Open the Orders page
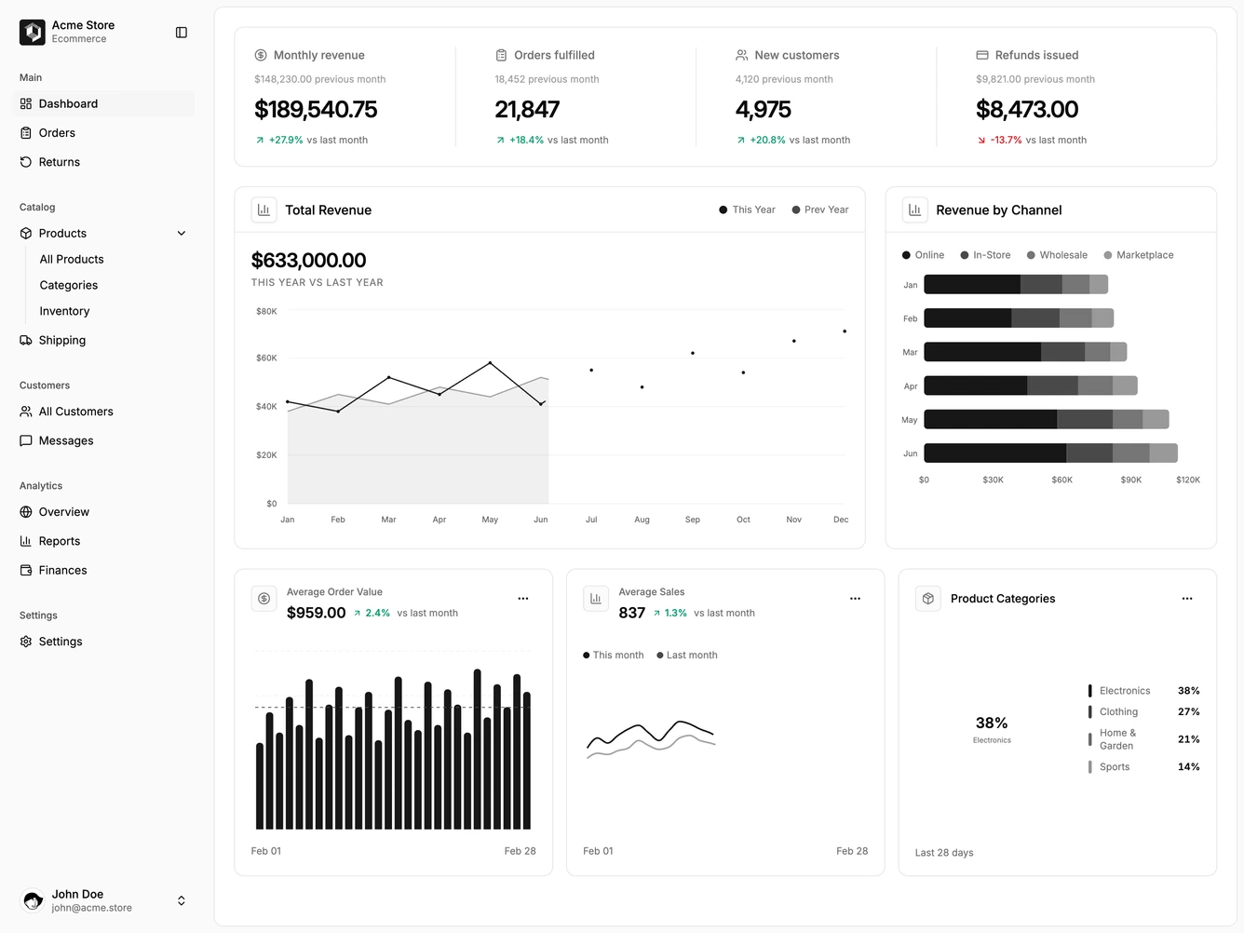The width and height of the screenshot is (1244, 933). pyautogui.click(x=103, y=133)
